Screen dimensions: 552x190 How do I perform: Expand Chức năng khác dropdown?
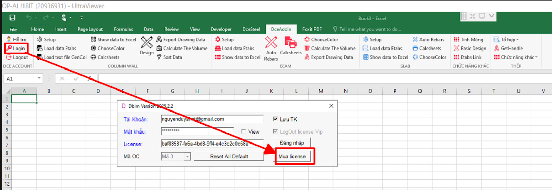516,57
